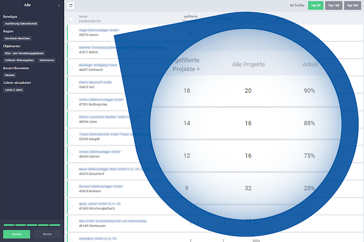Screen dimensions: 364x242
Task: Collapse the sidebar with the double-chevron icon
Action: (x=59, y=5)
